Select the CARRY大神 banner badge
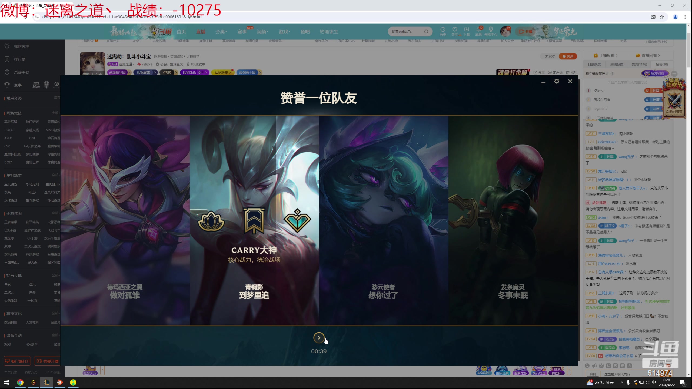692x389 pixels. pyautogui.click(x=254, y=221)
